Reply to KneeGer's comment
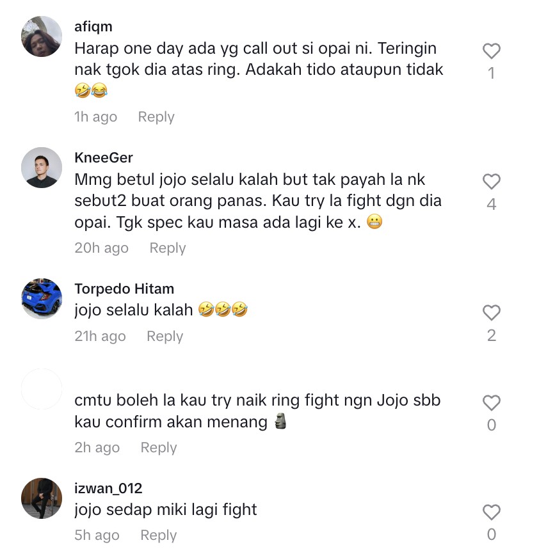Screen dimensions: 539x554 [x=168, y=248]
